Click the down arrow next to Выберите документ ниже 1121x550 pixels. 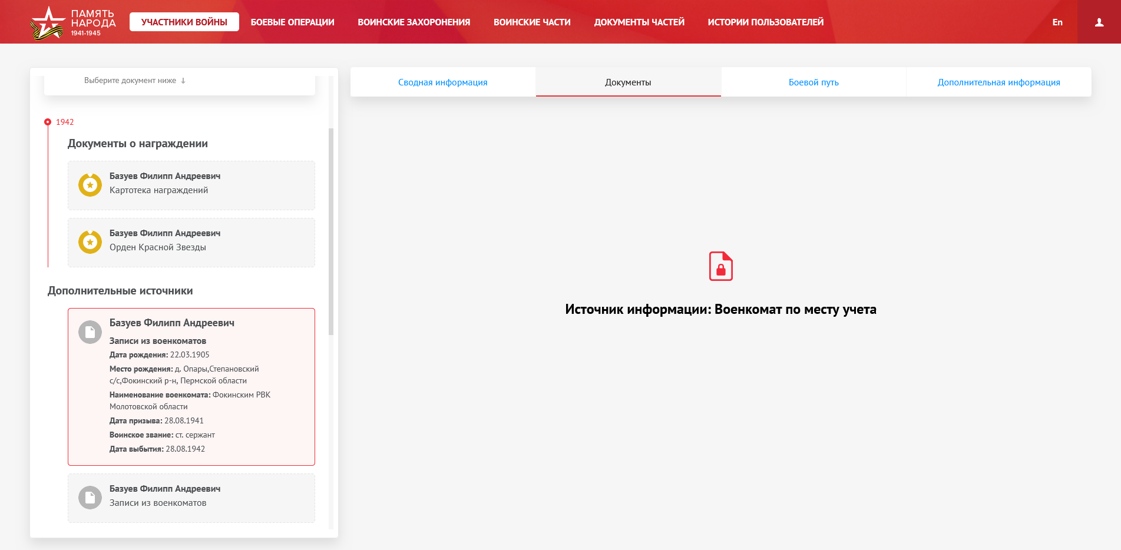click(x=183, y=81)
